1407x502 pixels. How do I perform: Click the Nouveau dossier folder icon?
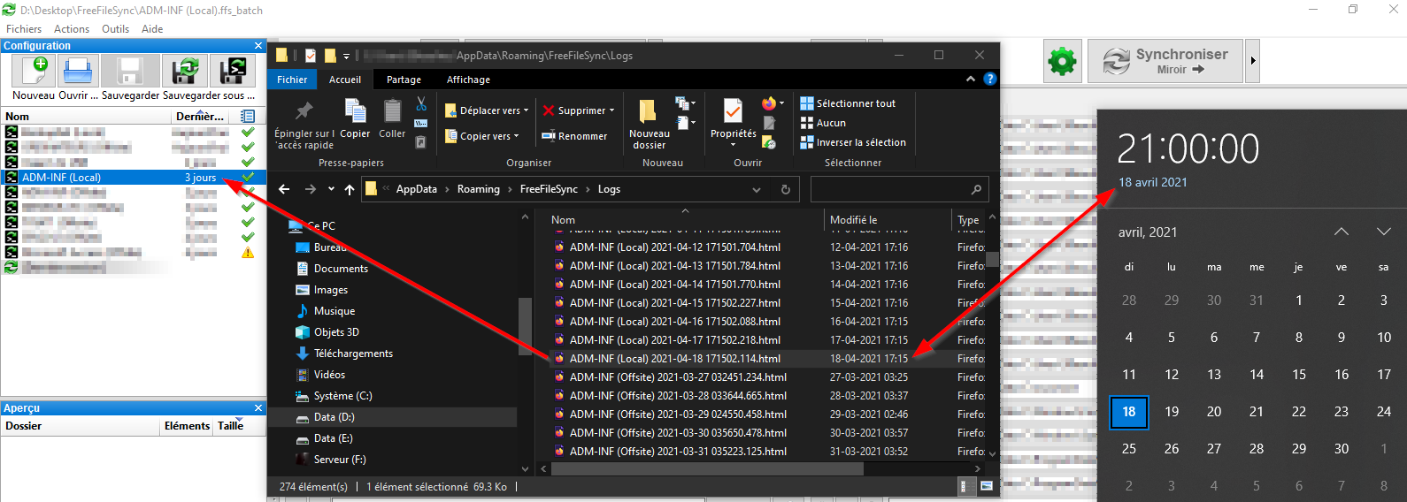coord(648,111)
